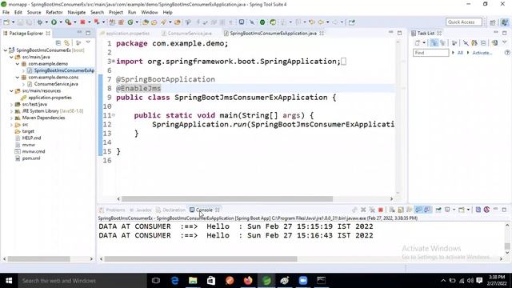512x288 pixels.
Task: Toggle Word Wrap in the Console toolbar
Action: point(409,210)
